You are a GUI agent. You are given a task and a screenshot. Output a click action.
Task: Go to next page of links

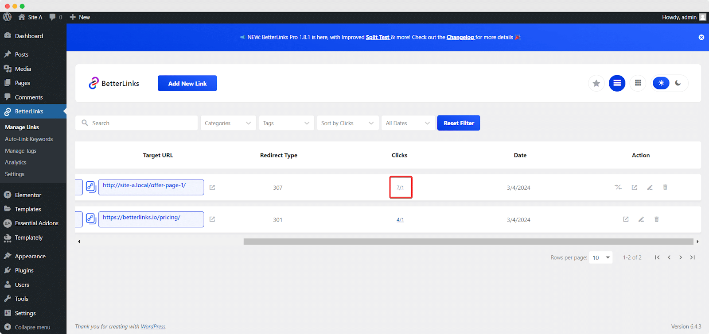pos(681,257)
